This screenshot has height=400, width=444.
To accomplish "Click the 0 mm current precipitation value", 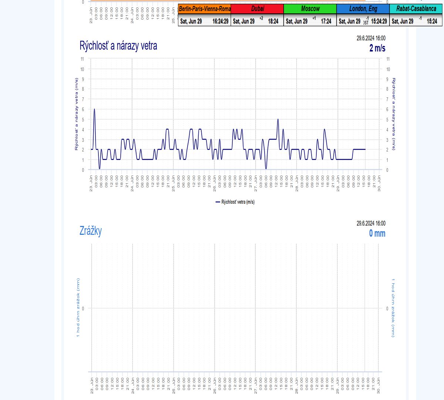I will 377,233.
